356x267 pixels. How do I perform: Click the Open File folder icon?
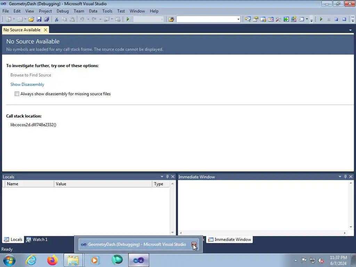[x=31, y=19]
